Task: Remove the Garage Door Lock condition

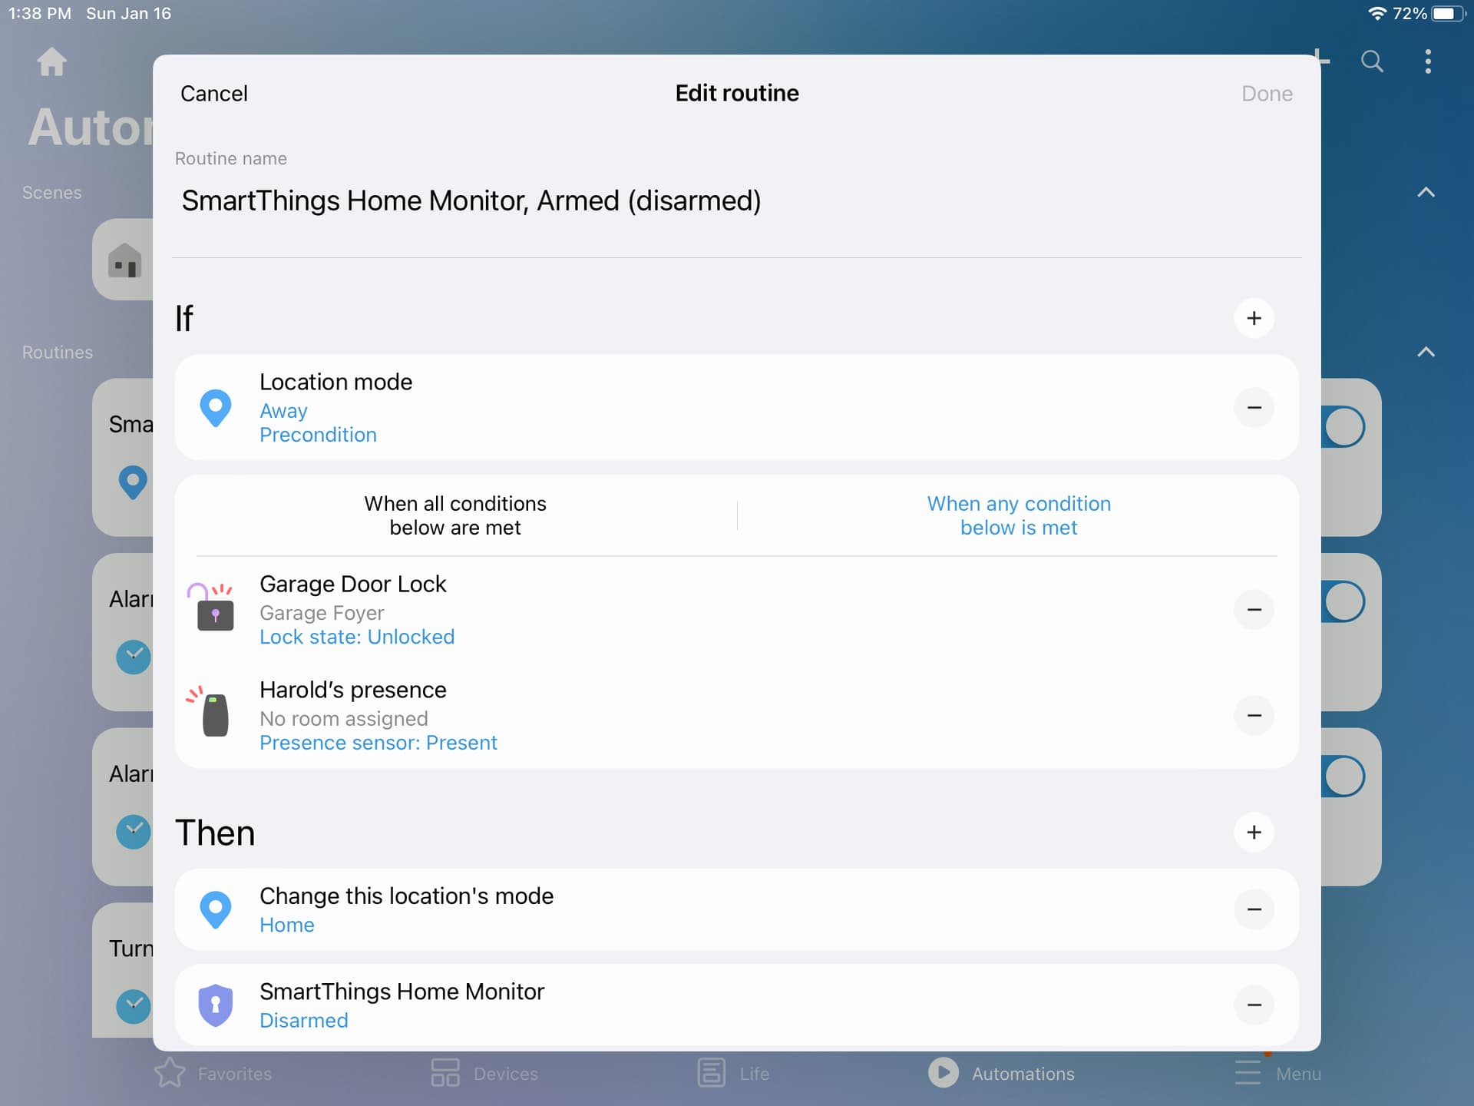Action: tap(1254, 610)
